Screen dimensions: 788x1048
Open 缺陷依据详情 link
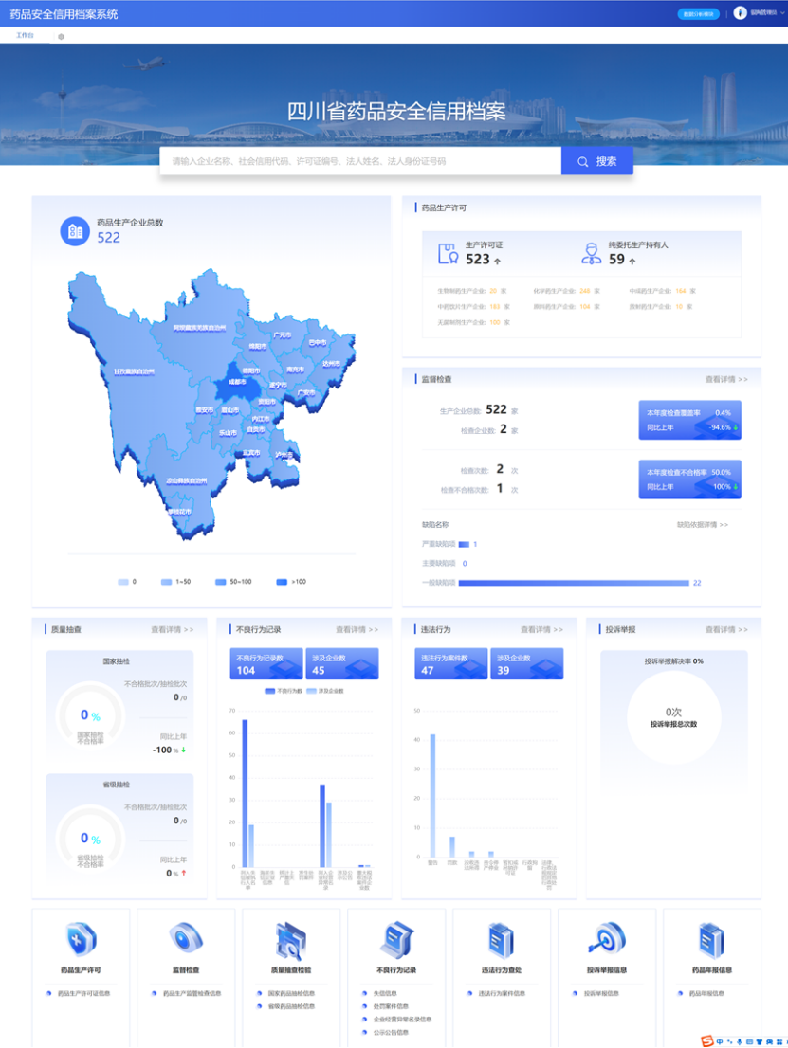click(703, 525)
